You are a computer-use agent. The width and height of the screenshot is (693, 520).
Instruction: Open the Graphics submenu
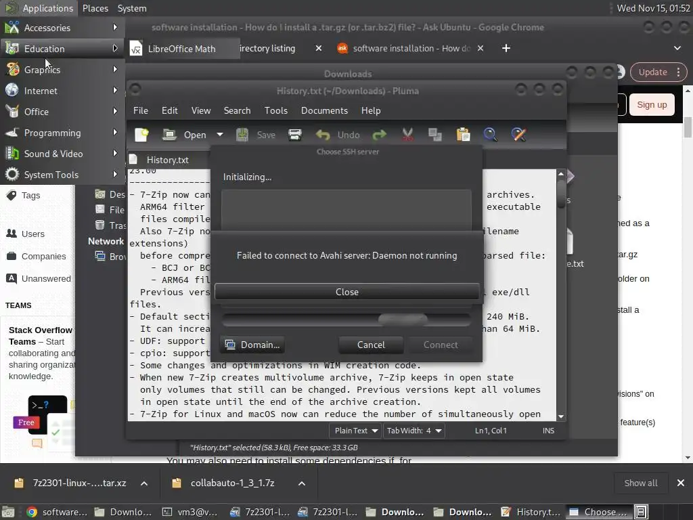(62, 70)
